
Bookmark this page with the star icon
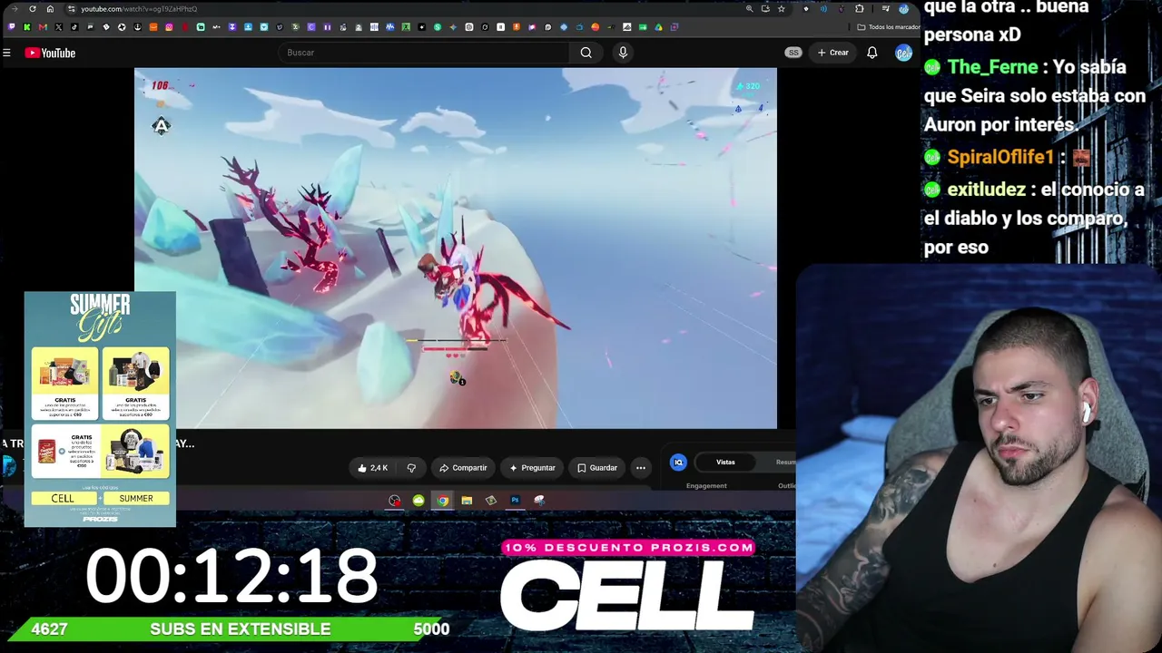tap(781, 9)
